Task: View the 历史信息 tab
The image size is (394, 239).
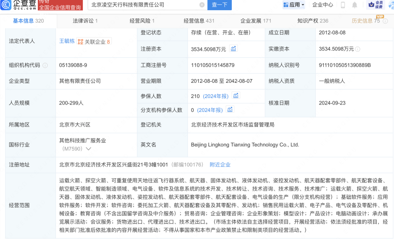Action: (363, 20)
